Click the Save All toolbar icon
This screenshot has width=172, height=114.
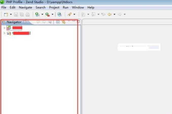point(22,15)
